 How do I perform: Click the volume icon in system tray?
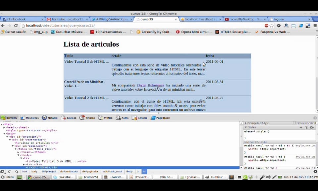tap(268, 177)
